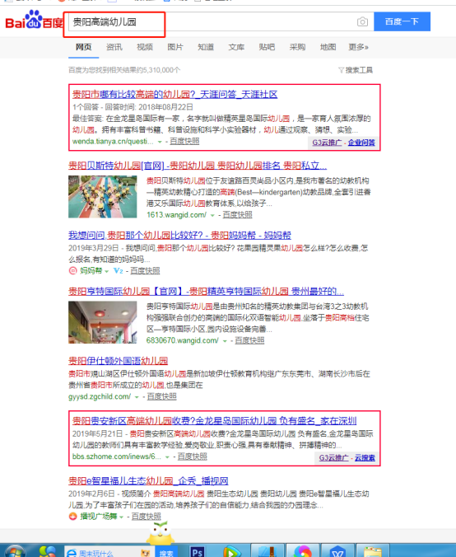Click the 播视广场舞 source name
This screenshot has height=557, width=456.
click(99, 517)
